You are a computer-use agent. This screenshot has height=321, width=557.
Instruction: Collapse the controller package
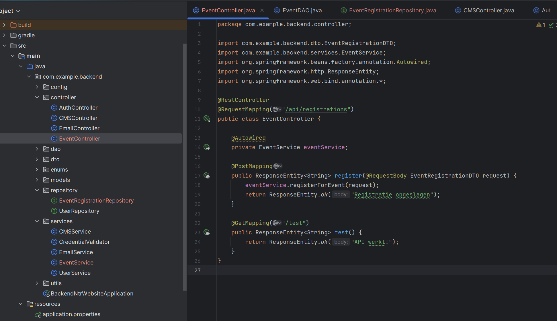tap(37, 97)
